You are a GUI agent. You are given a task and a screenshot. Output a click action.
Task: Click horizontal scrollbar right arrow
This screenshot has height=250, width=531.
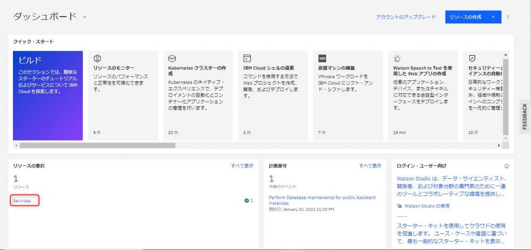click(x=499, y=145)
